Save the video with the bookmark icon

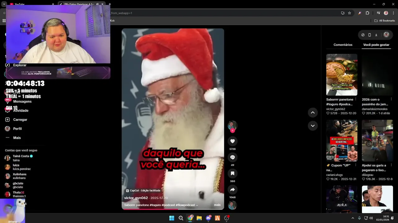click(232, 173)
